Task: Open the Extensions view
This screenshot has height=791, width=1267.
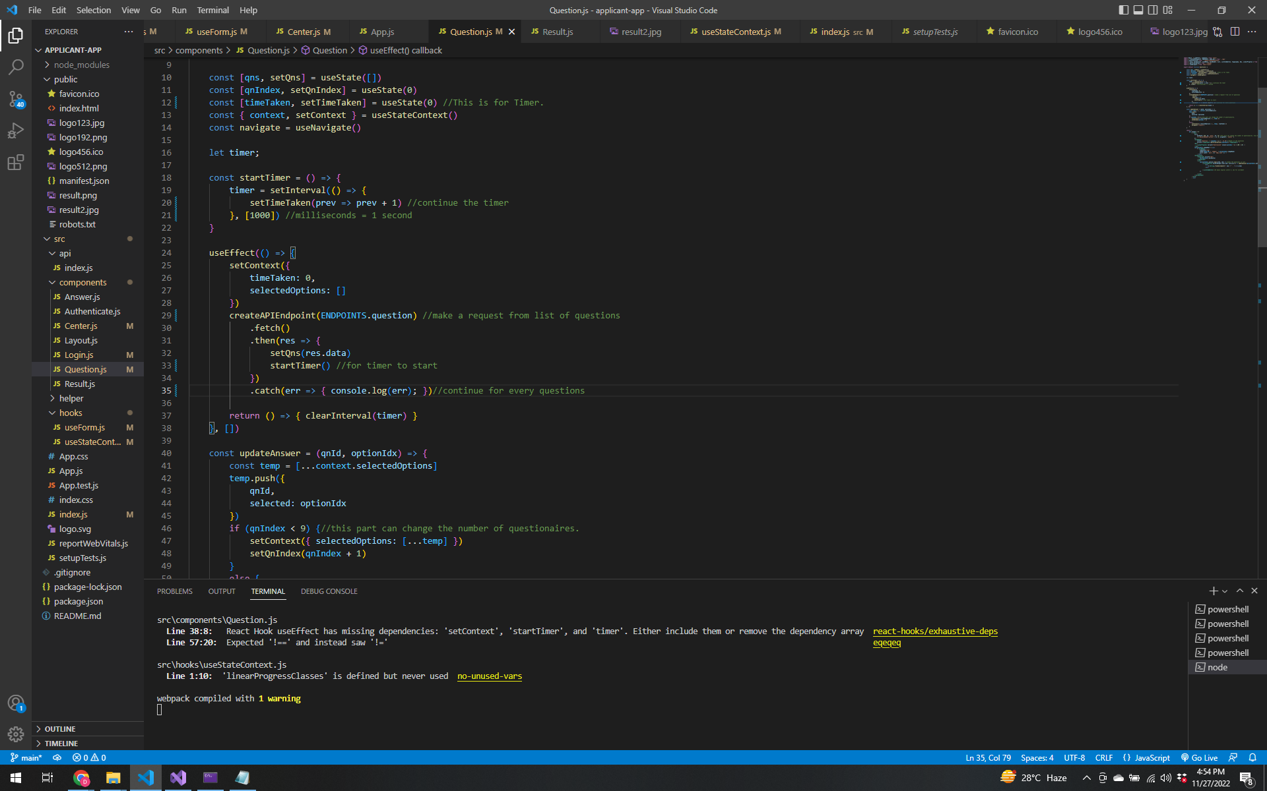Action: [x=16, y=162]
